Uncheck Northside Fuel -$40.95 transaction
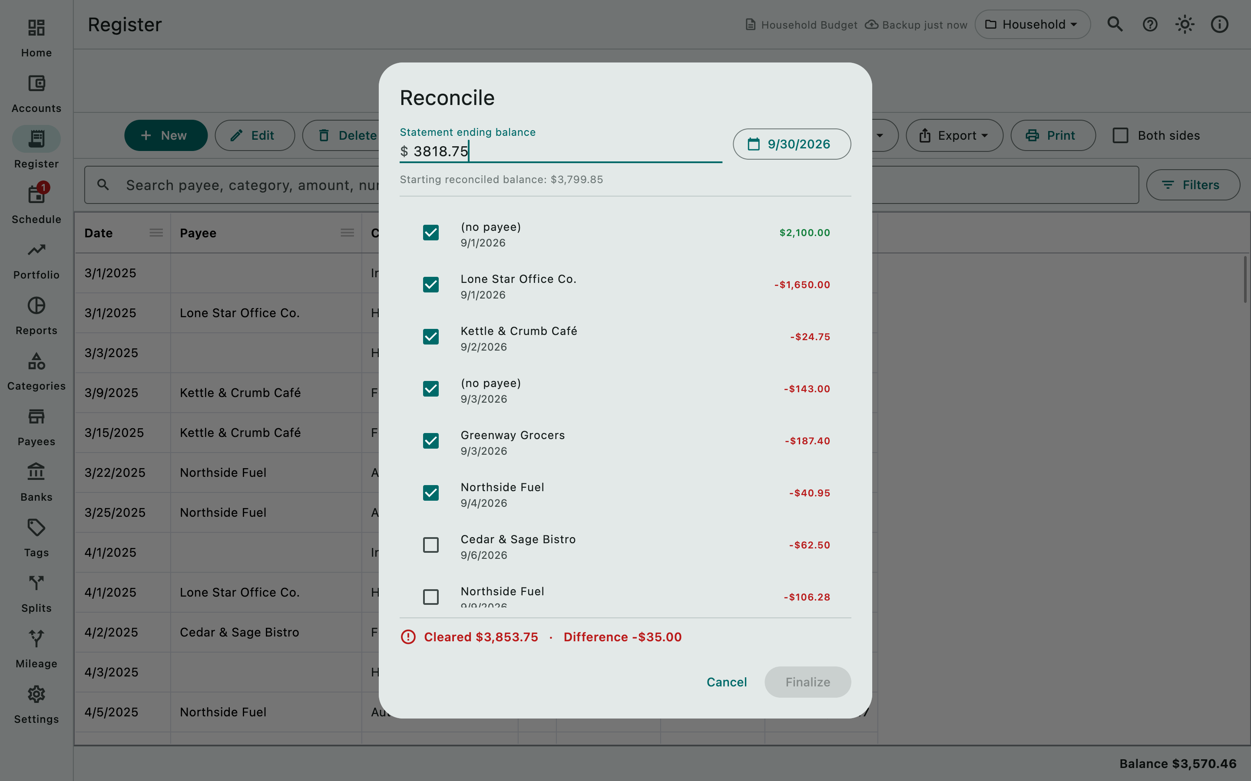 pyautogui.click(x=430, y=493)
